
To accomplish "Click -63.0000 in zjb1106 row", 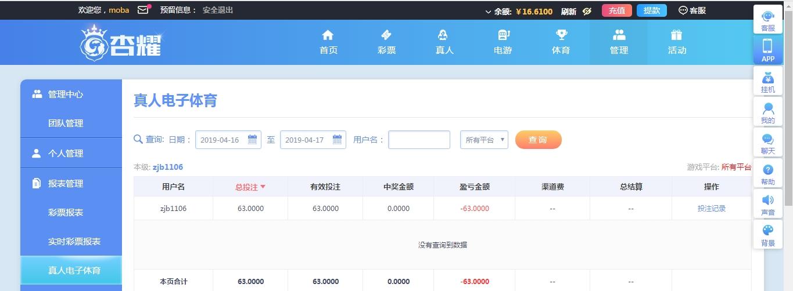I will click(x=475, y=208).
